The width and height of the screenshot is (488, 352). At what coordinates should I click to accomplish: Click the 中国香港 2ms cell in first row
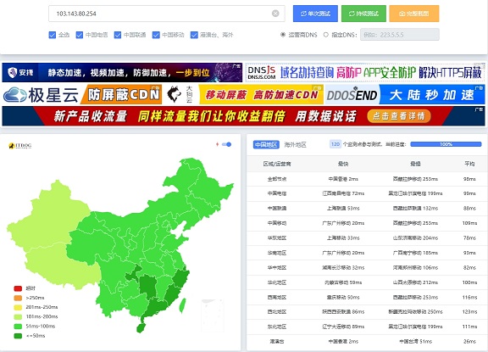(x=343, y=179)
